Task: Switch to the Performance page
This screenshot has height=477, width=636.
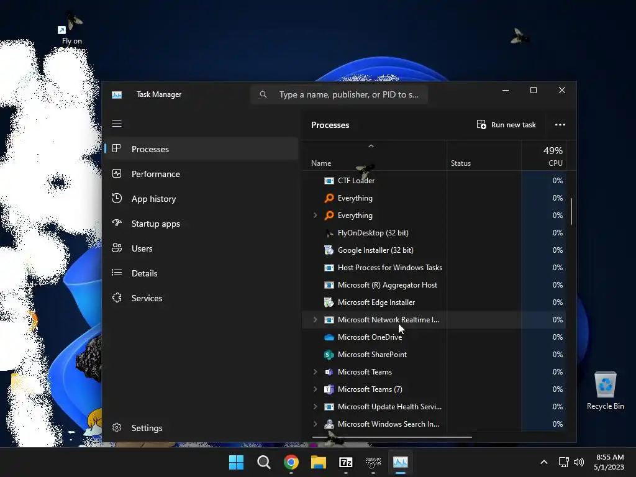Action: [x=202, y=174]
